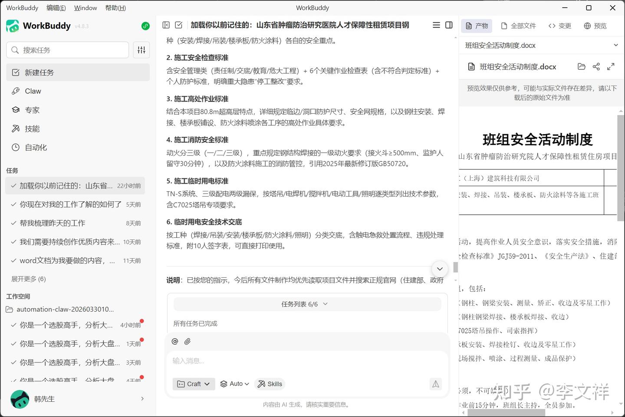Click heading 6. 临时用电安全技术交底

click(204, 222)
